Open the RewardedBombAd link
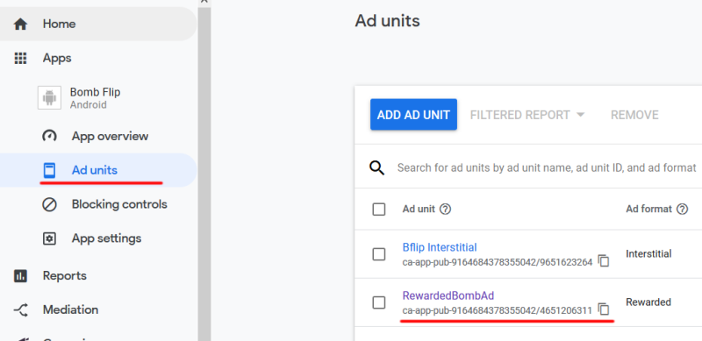 (x=448, y=295)
